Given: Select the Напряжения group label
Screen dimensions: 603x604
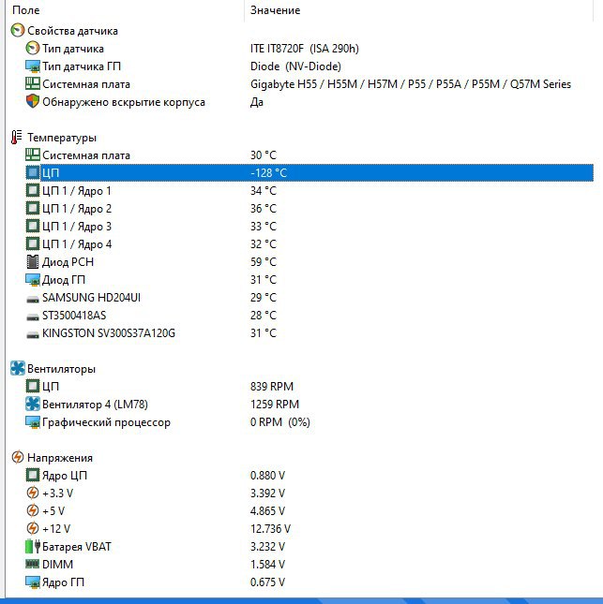Looking at the screenshot, I should (60, 458).
